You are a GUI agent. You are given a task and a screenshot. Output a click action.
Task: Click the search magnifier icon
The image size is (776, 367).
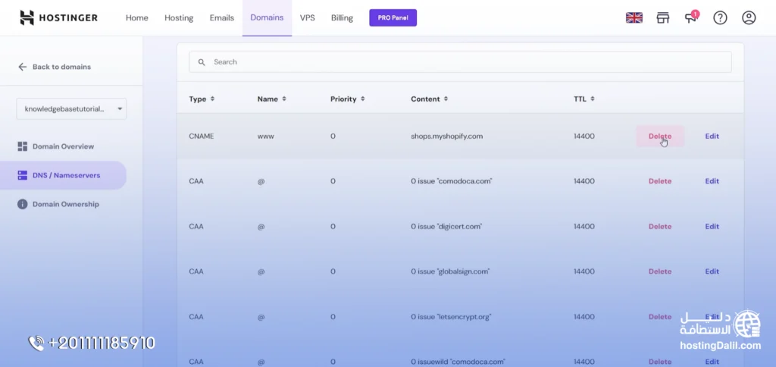click(202, 62)
